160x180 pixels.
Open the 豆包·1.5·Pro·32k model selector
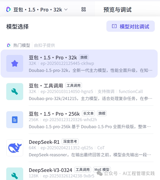38,10
